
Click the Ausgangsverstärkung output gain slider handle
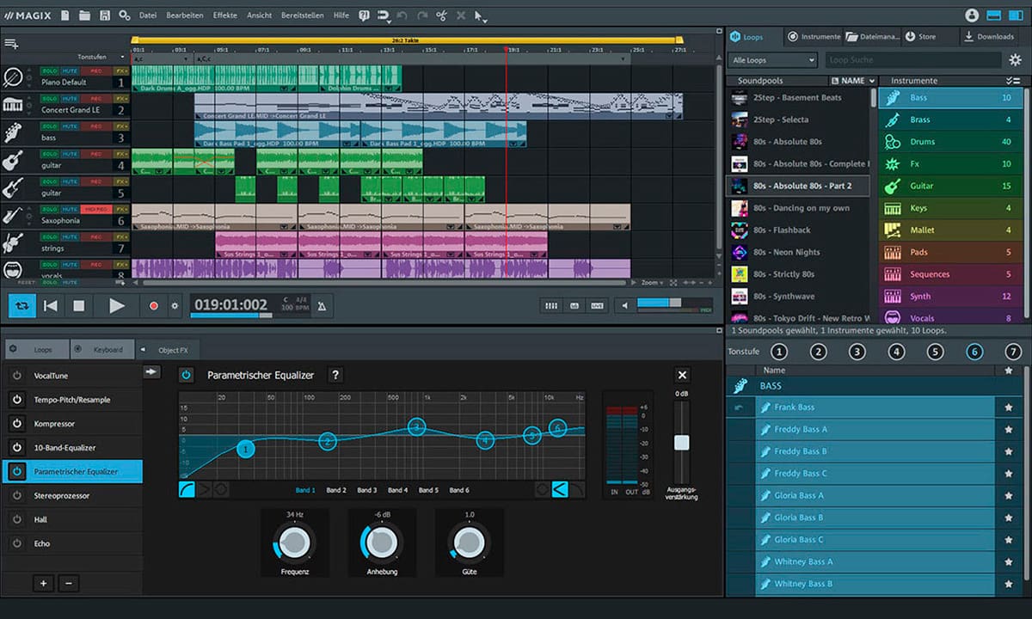tap(681, 442)
